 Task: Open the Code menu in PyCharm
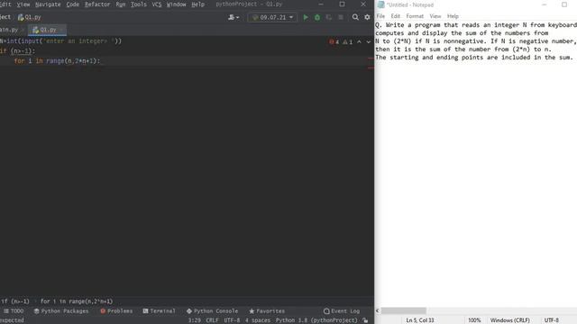[72, 4]
